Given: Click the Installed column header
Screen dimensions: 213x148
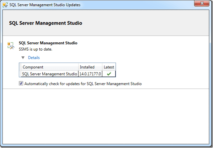Looking at the screenshot, I should tap(90, 67).
